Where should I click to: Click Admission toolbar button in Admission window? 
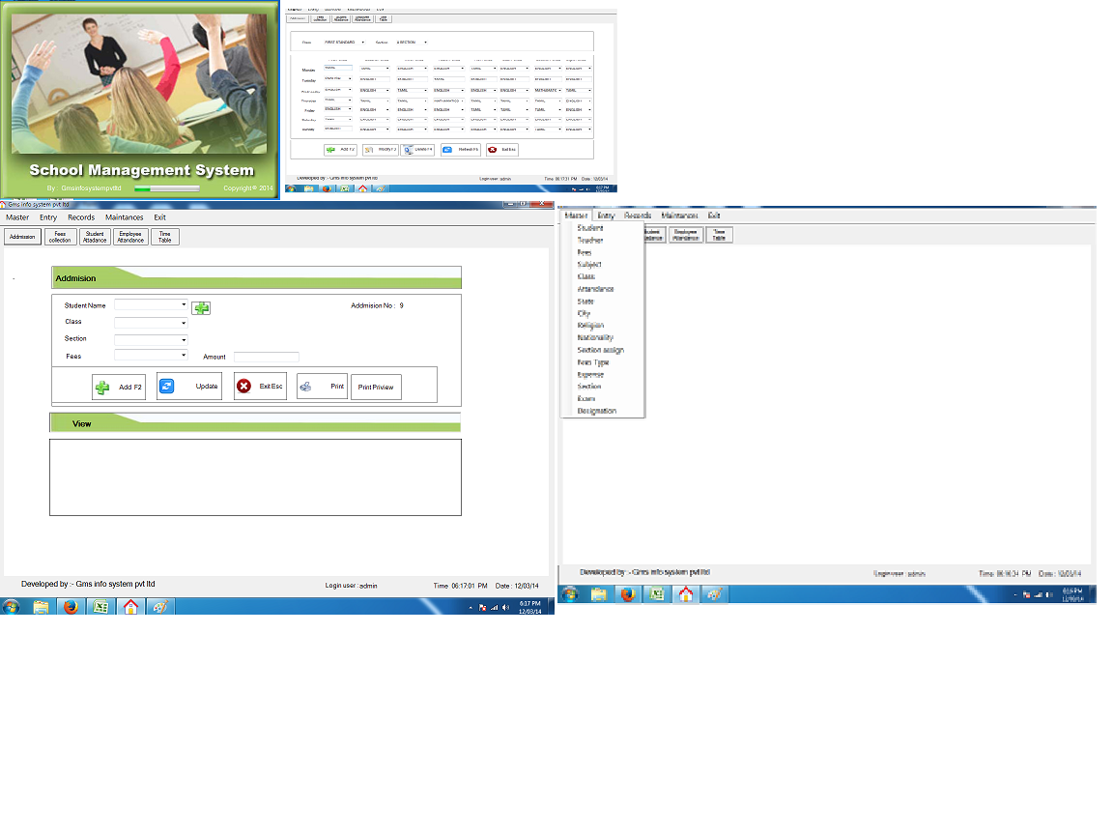(22, 237)
